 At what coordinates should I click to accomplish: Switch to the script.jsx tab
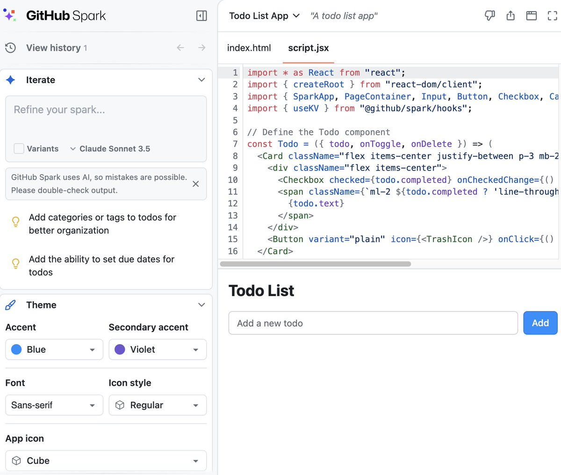pos(309,48)
